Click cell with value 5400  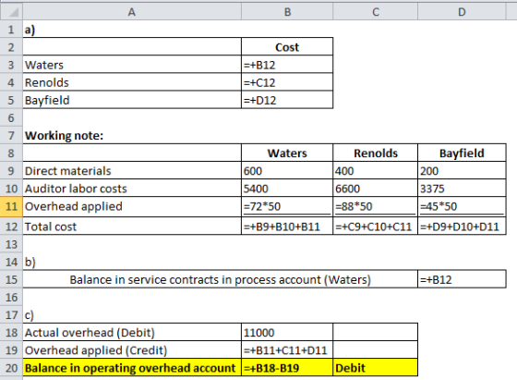[x=287, y=189]
